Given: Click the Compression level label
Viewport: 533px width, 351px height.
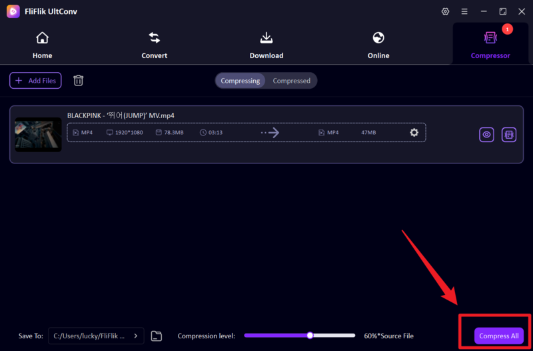Looking at the screenshot, I should coord(206,336).
